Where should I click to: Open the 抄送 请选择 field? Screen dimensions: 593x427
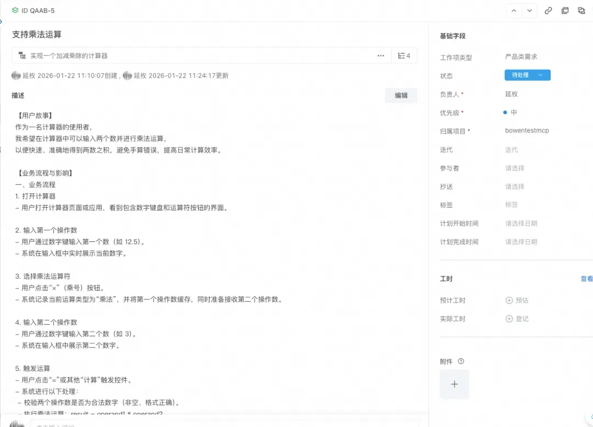click(x=514, y=187)
